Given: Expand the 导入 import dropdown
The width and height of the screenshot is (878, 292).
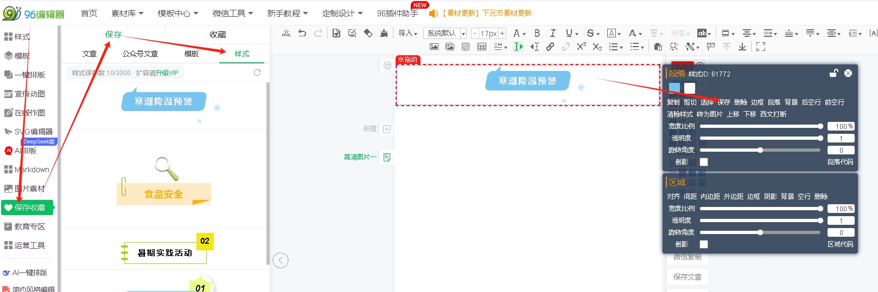Looking at the screenshot, I should coord(408,34).
